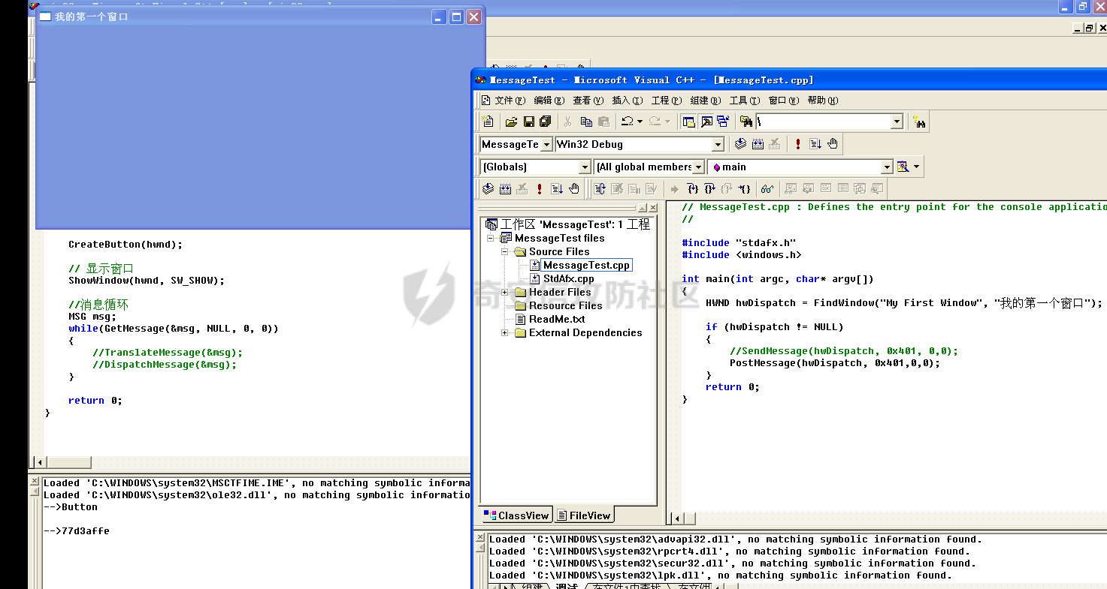Click left arrow of MessageTest editor scrollbar
1107x589 pixels.
(x=676, y=518)
